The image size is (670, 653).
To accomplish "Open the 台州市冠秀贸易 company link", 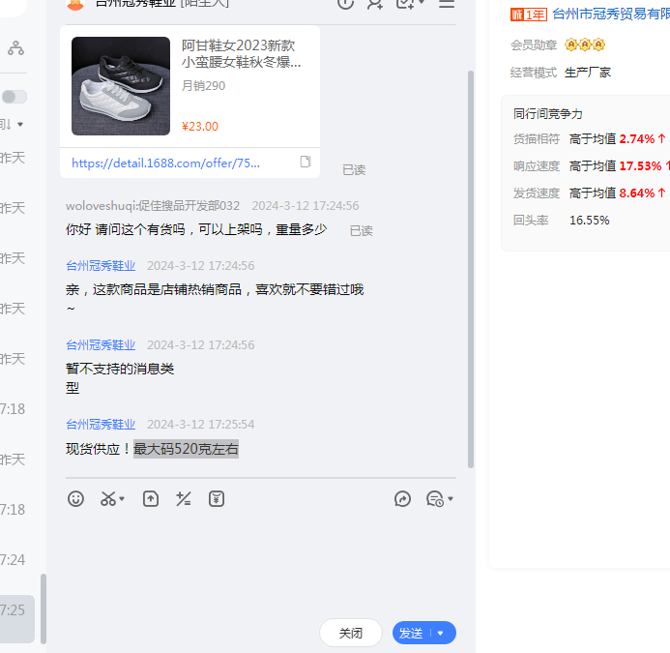I will tap(611, 14).
